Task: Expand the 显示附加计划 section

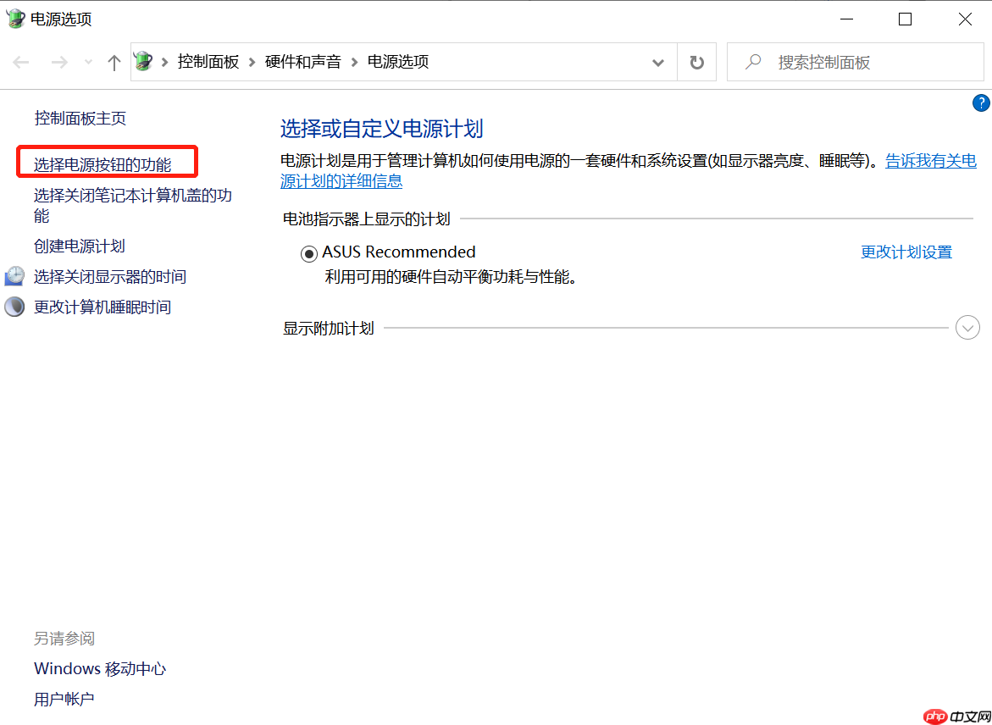Action: click(x=967, y=327)
